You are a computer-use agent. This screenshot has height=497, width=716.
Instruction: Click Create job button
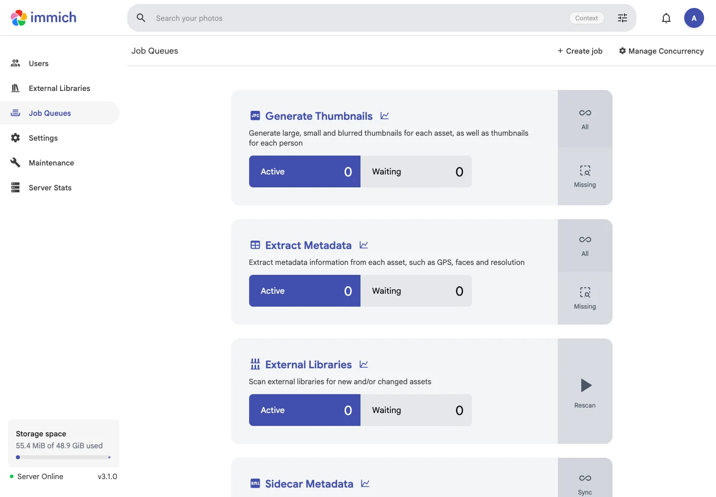[580, 51]
